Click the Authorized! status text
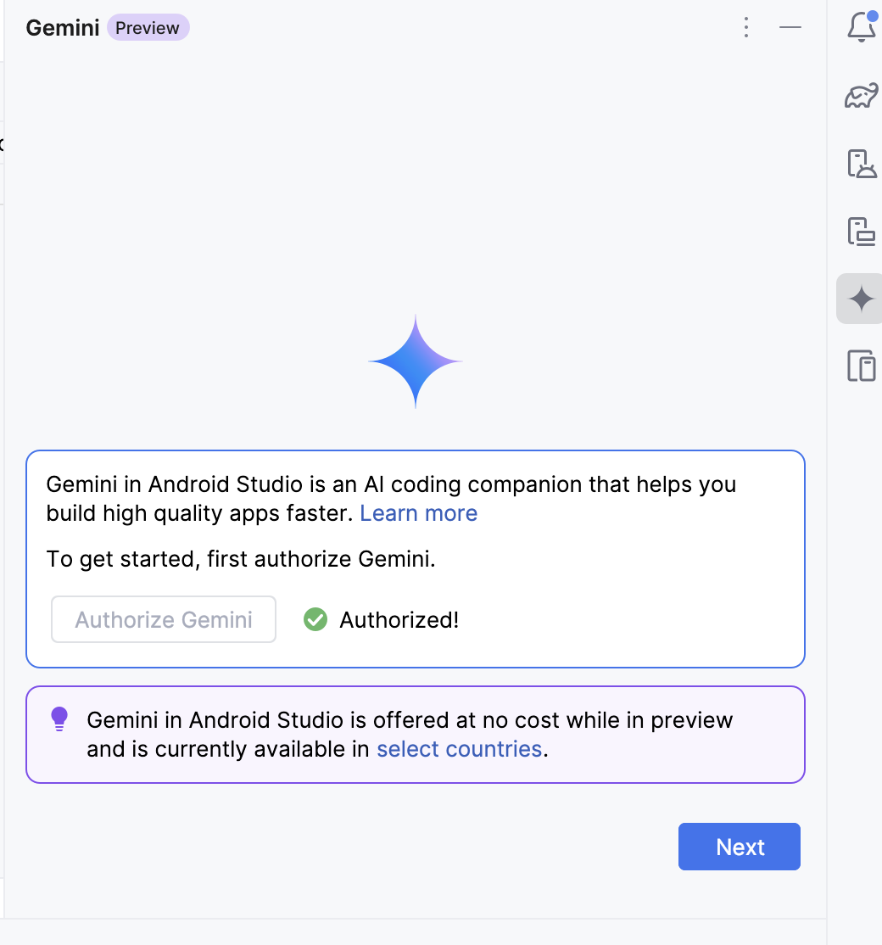 coord(399,619)
